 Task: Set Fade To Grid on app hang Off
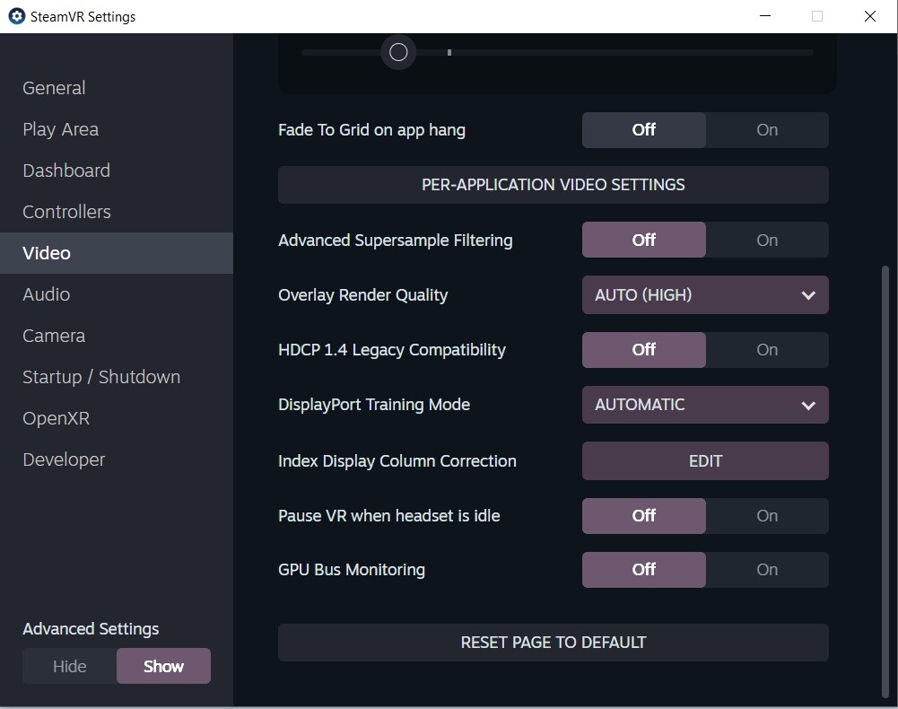point(644,129)
